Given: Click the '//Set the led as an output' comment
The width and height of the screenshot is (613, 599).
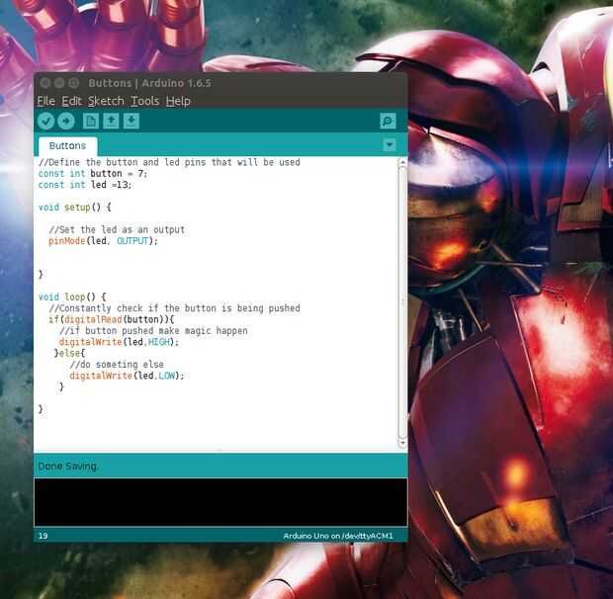Looking at the screenshot, I should (x=117, y=229).
